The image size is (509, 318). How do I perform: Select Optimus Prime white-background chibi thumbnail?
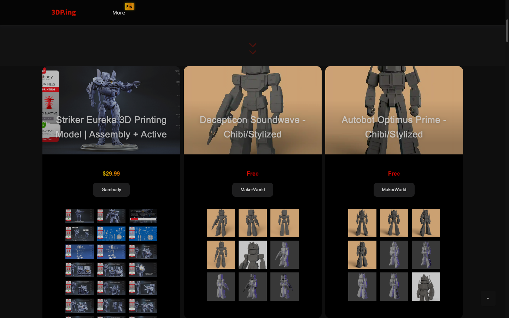426,287
